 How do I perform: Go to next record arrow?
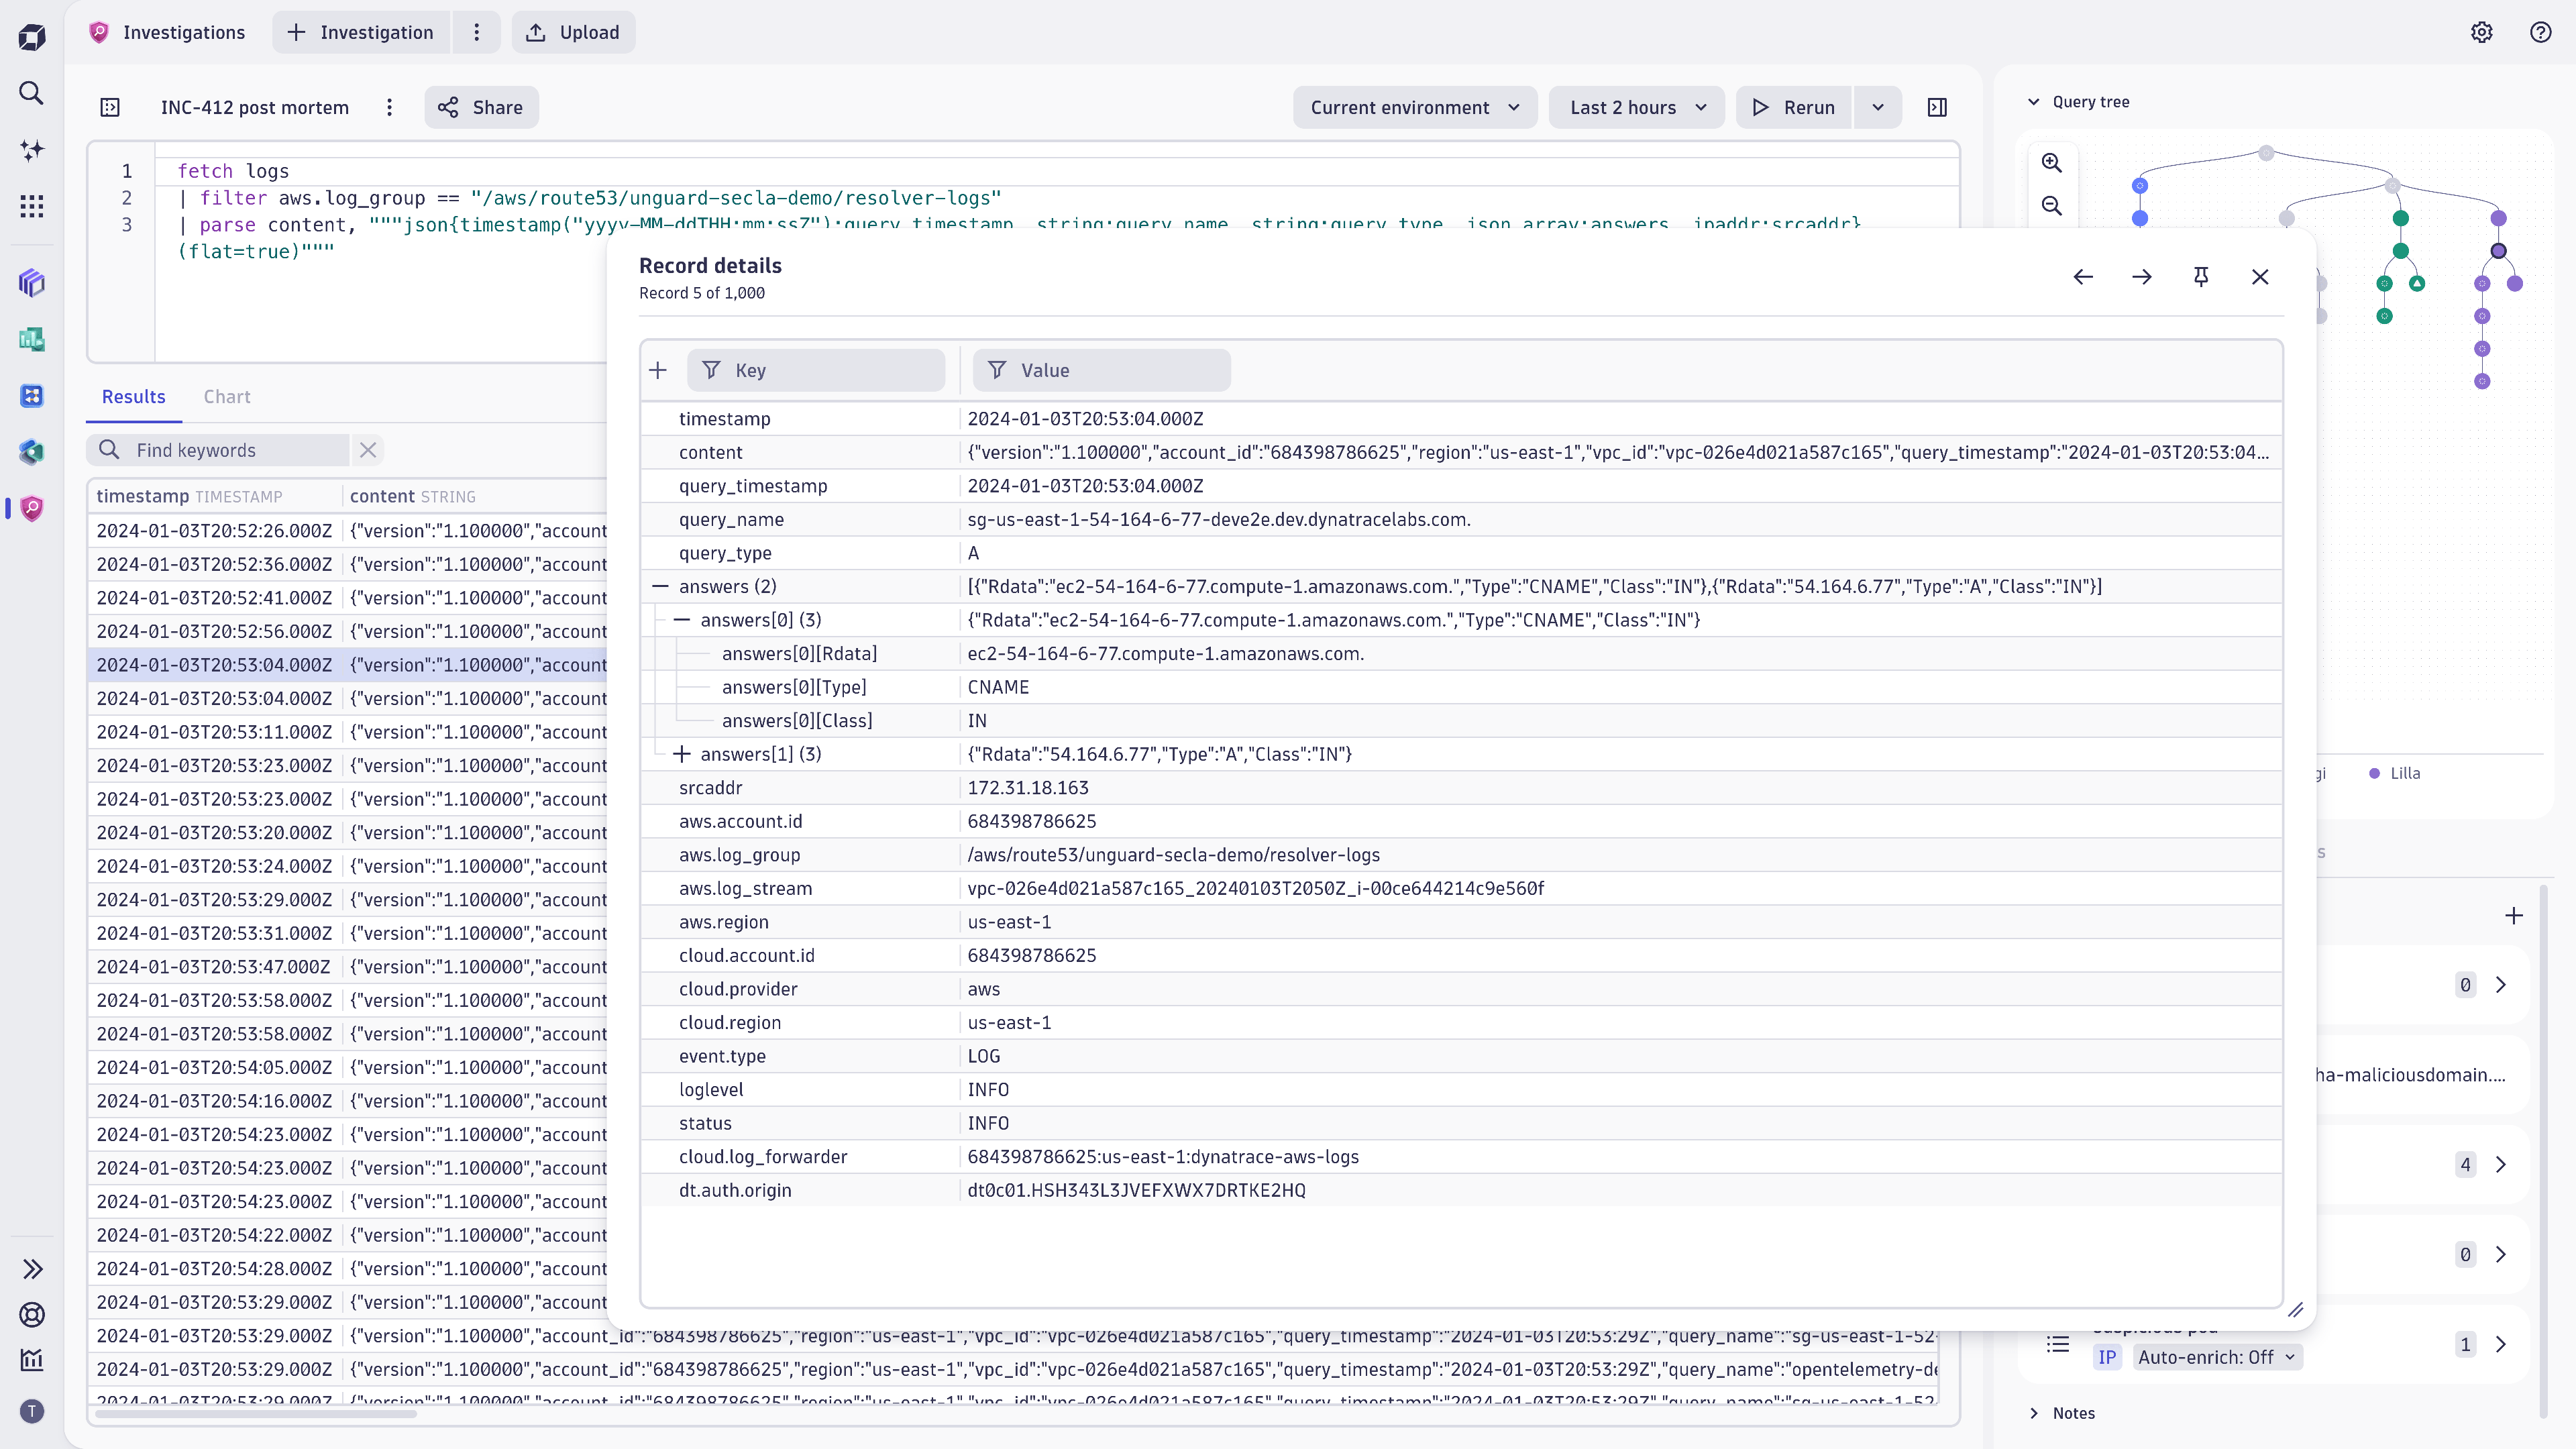[x=2141, y=277]
